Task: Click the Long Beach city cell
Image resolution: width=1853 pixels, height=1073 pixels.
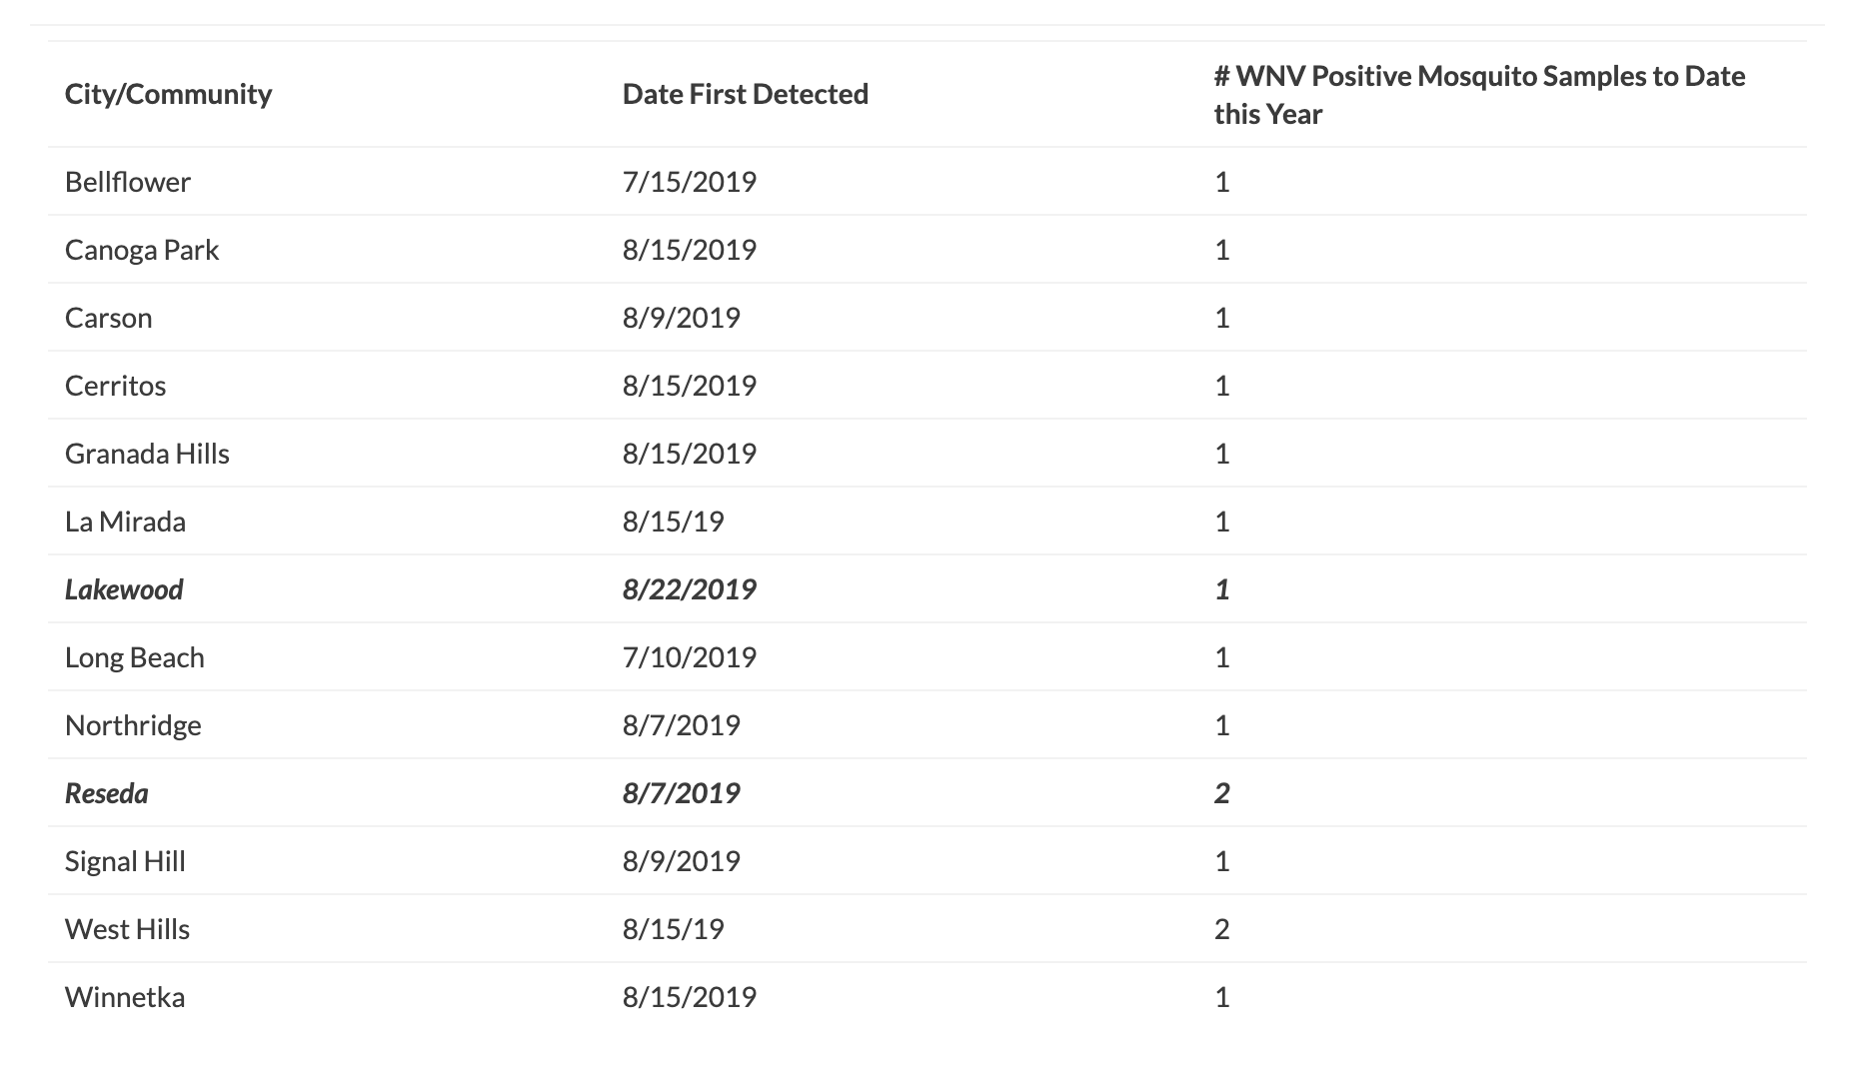Action: (x=134, y=657)
